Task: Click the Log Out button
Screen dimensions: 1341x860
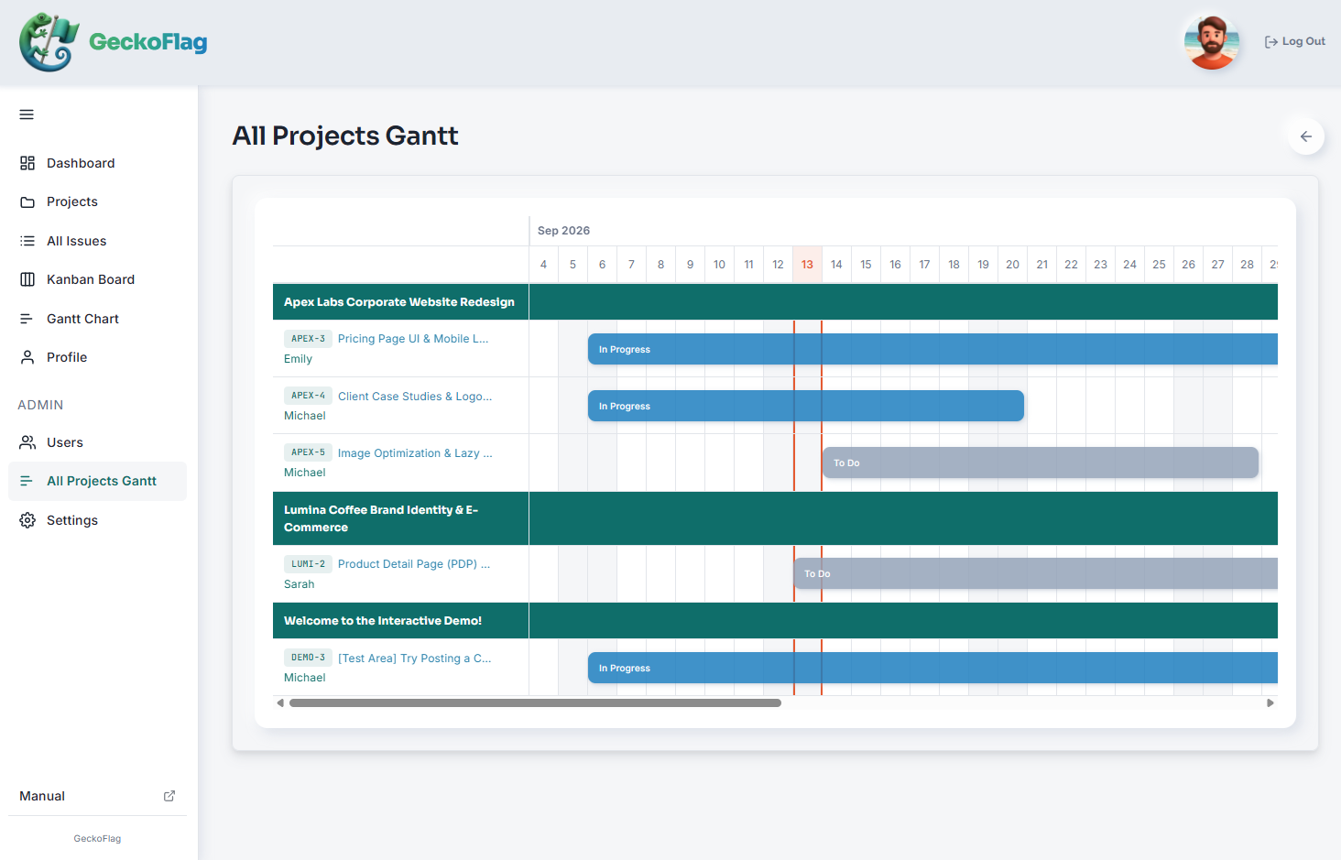Action: [x=1295, y=41]
